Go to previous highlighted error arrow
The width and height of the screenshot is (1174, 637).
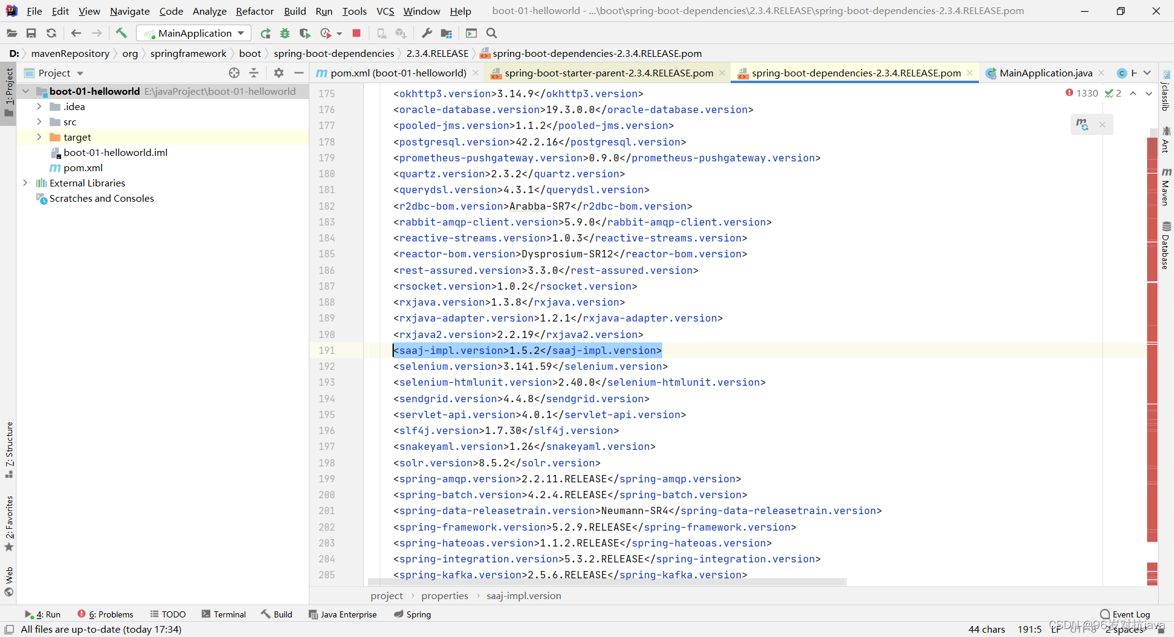1133,93
